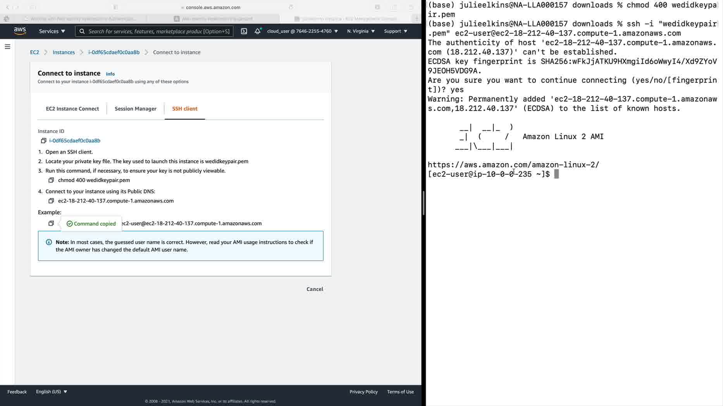Reload the page in Safari
Screen dimensions: 723x406
point(291,7)
